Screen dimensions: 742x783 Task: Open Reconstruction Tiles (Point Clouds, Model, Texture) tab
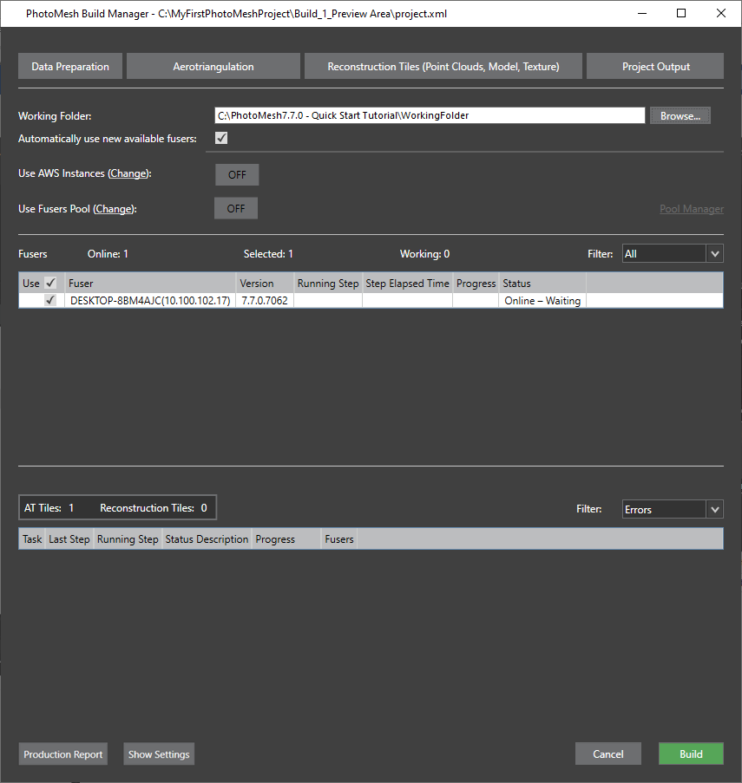[x=443, y=67]
